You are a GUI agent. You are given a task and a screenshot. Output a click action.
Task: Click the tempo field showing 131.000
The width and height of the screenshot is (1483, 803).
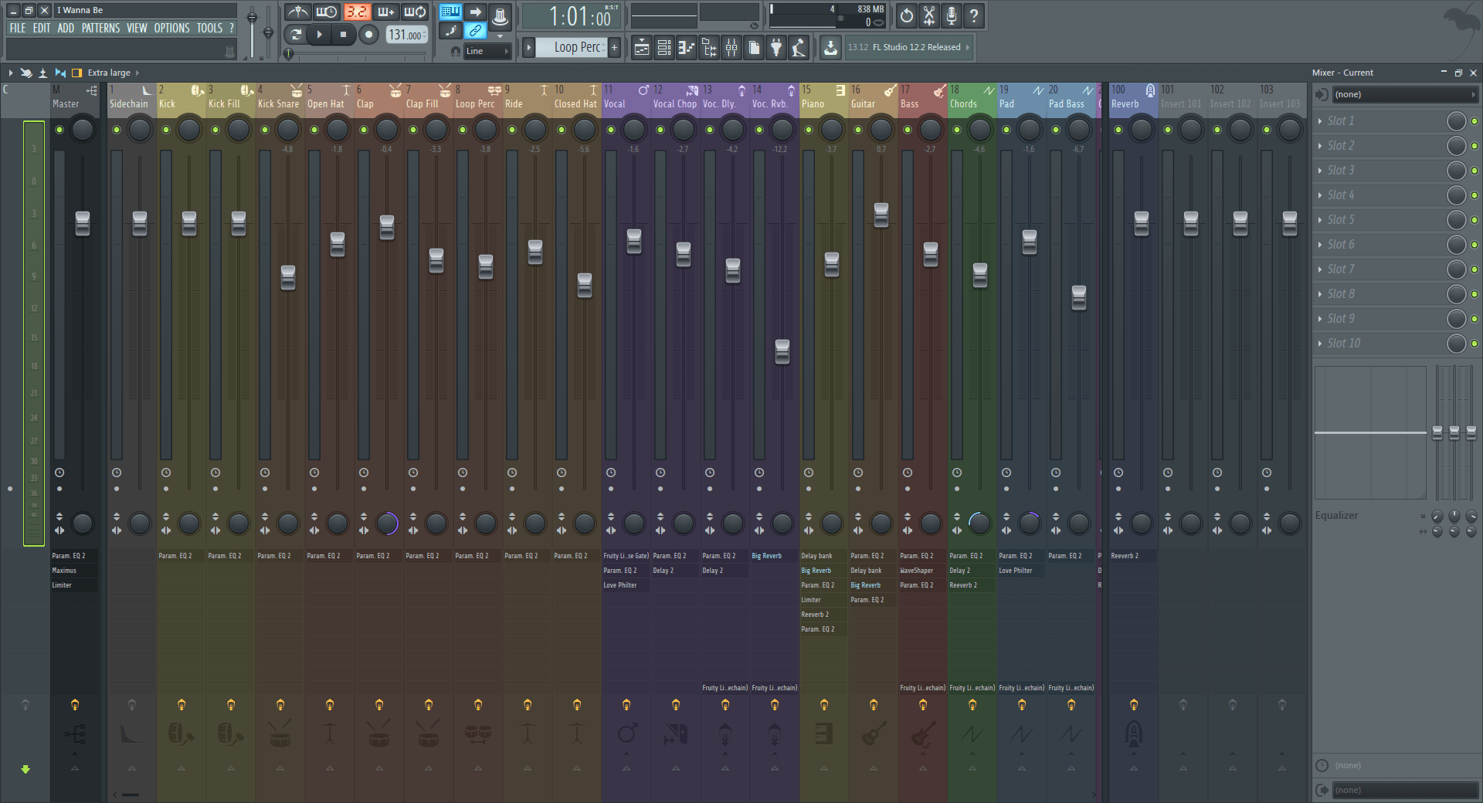tap(406, 35)
